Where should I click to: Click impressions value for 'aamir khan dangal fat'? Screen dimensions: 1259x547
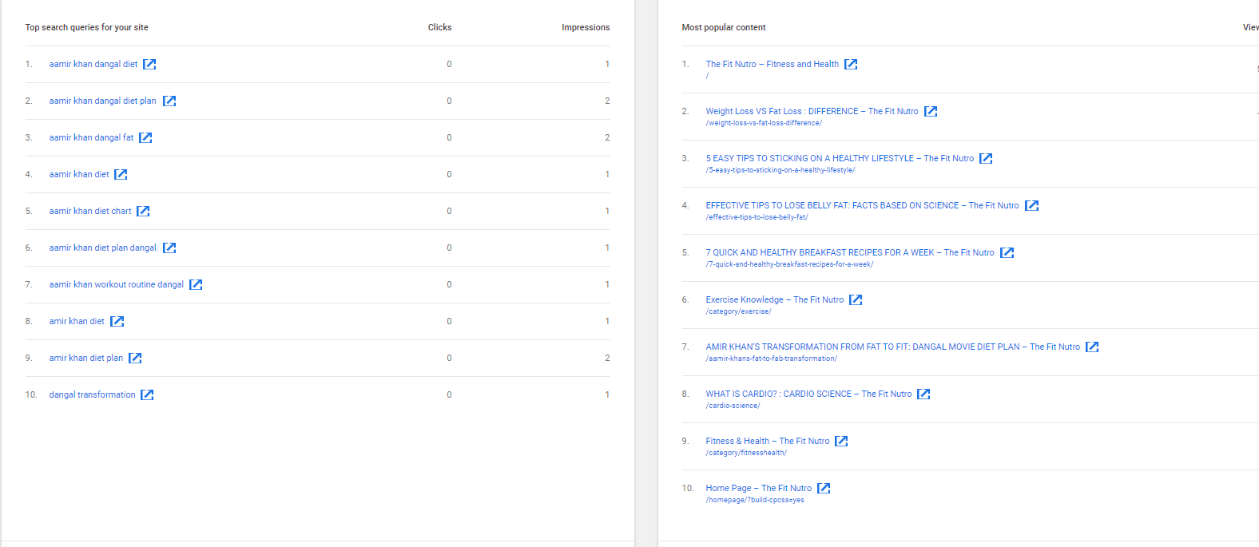[x=607, y=137]
